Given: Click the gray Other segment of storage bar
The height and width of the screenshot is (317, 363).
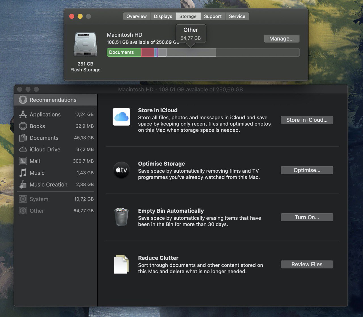Looking at the screenshot, I should tap(191, 52).
